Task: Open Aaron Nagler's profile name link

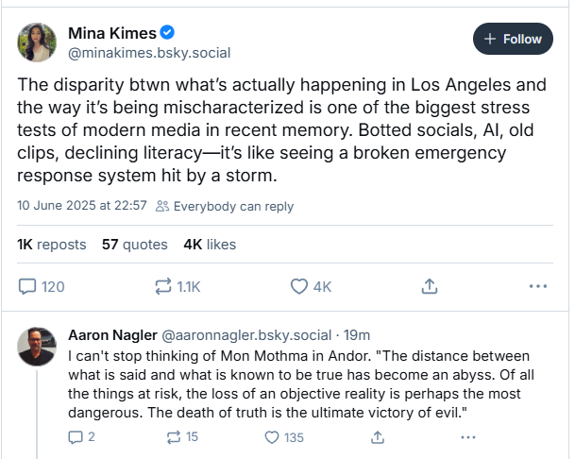Action: 112,335
